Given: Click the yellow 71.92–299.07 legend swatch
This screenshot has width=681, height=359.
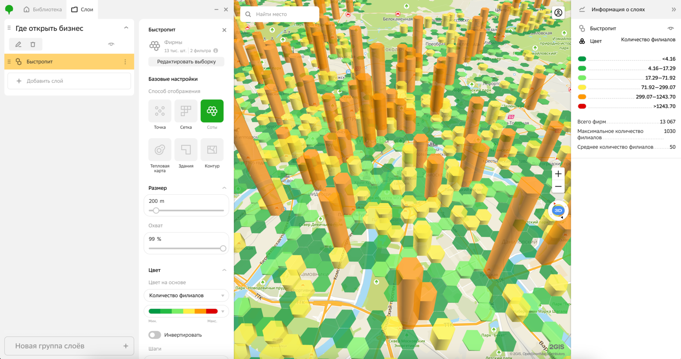Looking at the screenshot, I should (x=582, y=87).
